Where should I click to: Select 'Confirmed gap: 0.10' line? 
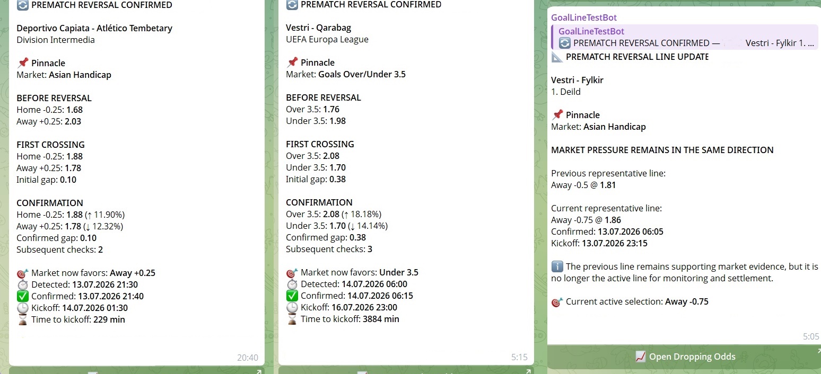(x=57, y=238)
